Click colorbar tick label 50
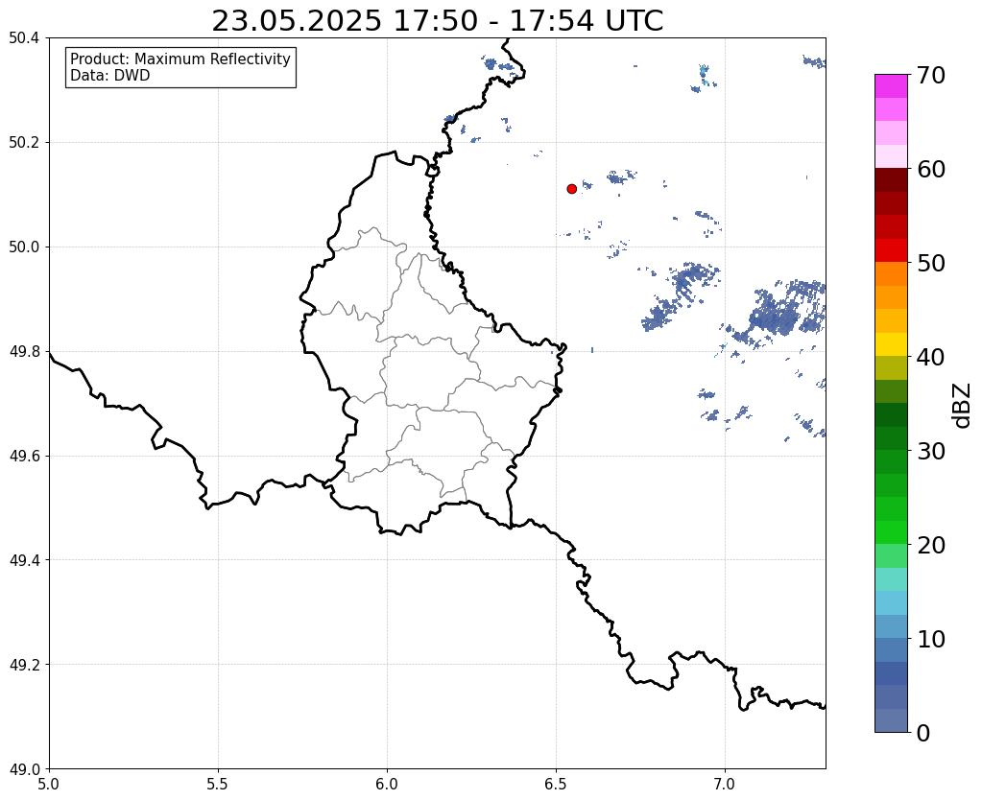The height and width of the screenshot is (800, 982). click(931, 263)
